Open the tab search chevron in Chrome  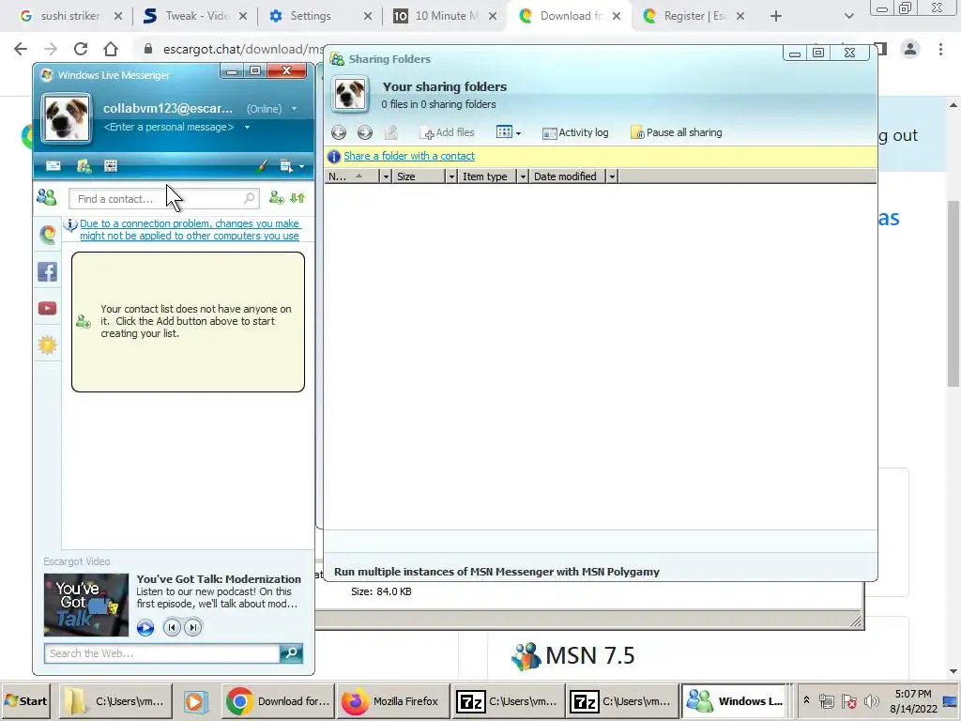pyautogui.click(x=848, y=16)
